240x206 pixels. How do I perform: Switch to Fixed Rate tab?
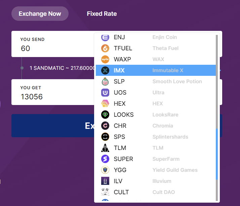tap(102, 14)
